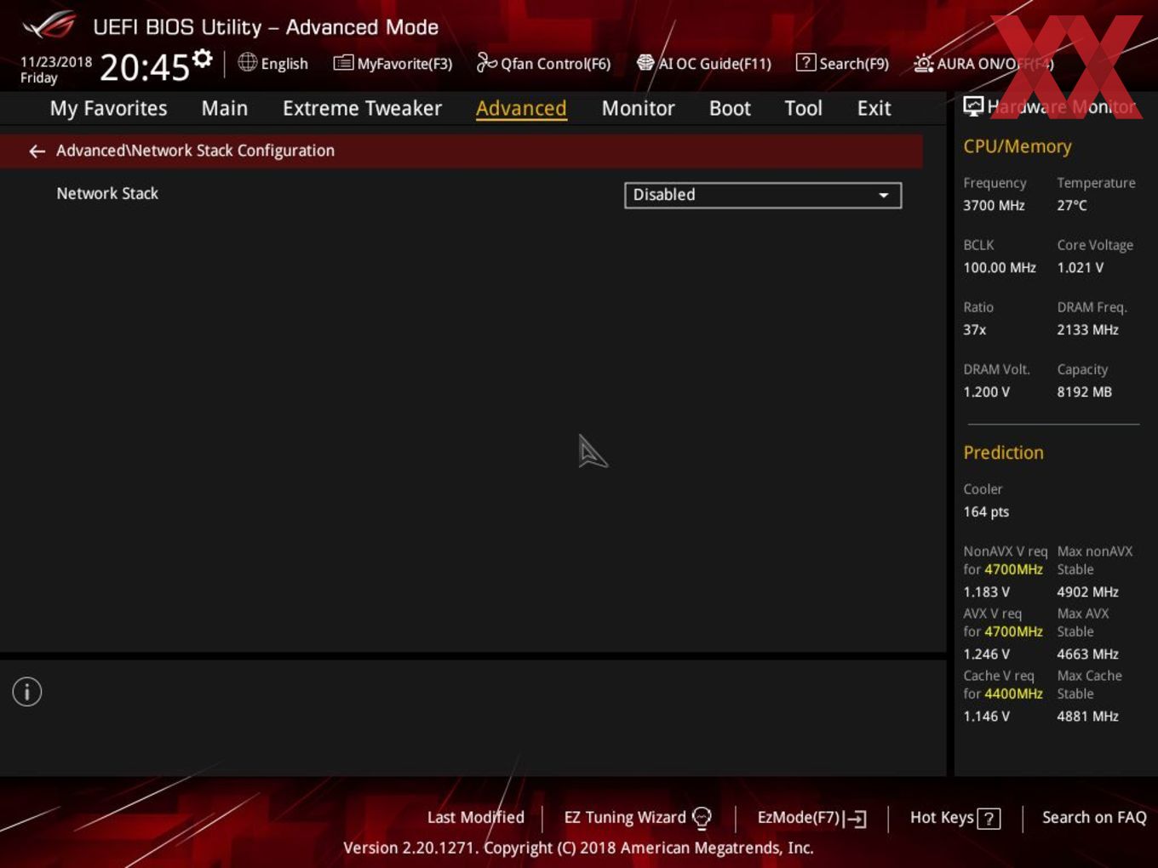
Task: Click the 100.00 MHz BCLK value
Action: pos(1000,267)
